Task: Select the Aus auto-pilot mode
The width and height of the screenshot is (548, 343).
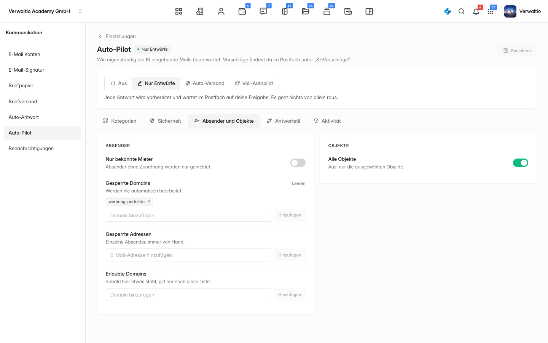Action: point(119,83)
